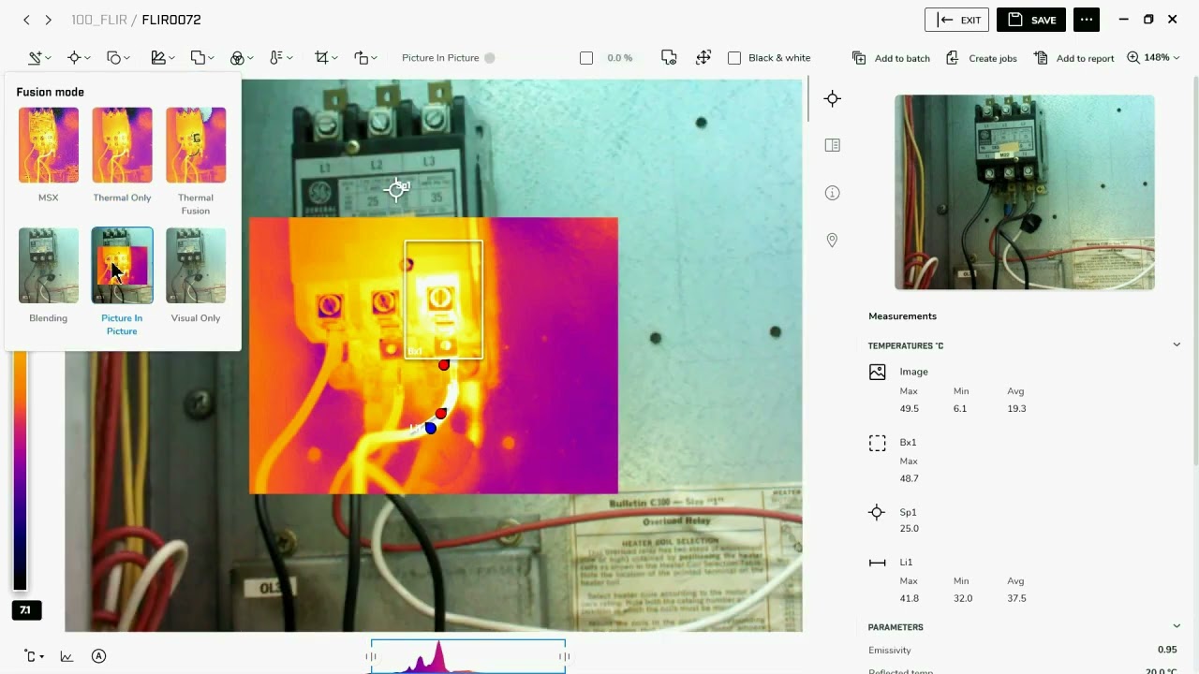Click the right histogram range handle
This screenshot has width=1199, height=674.
coord(565,657)
